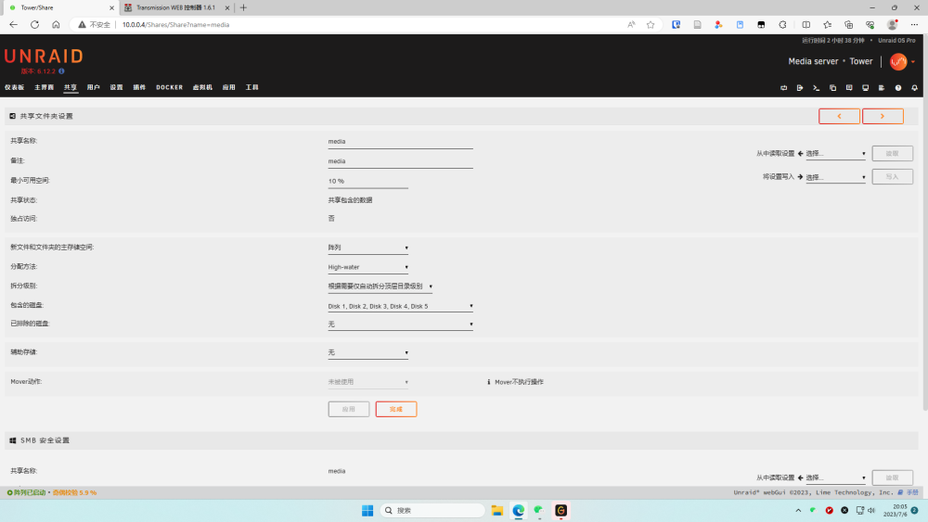Open Windows Start menu
The image size is (928, 522).
pos(367,510)
